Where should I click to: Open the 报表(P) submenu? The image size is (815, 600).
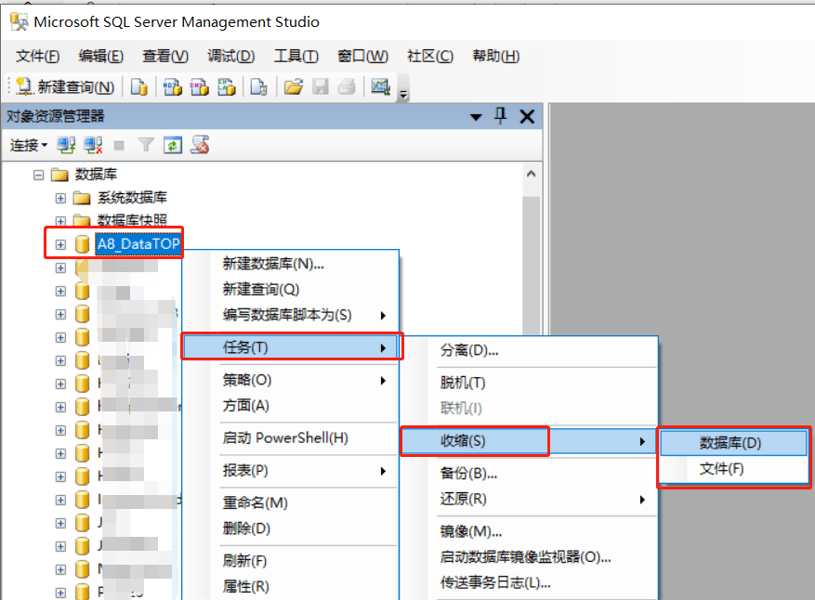291,471
